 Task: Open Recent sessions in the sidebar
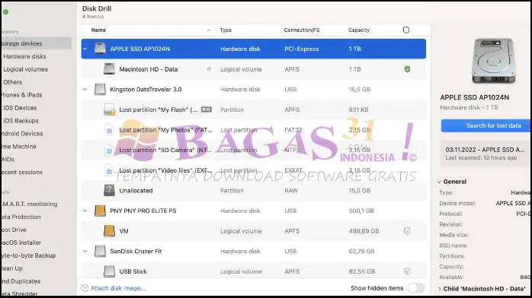[21, 172]
